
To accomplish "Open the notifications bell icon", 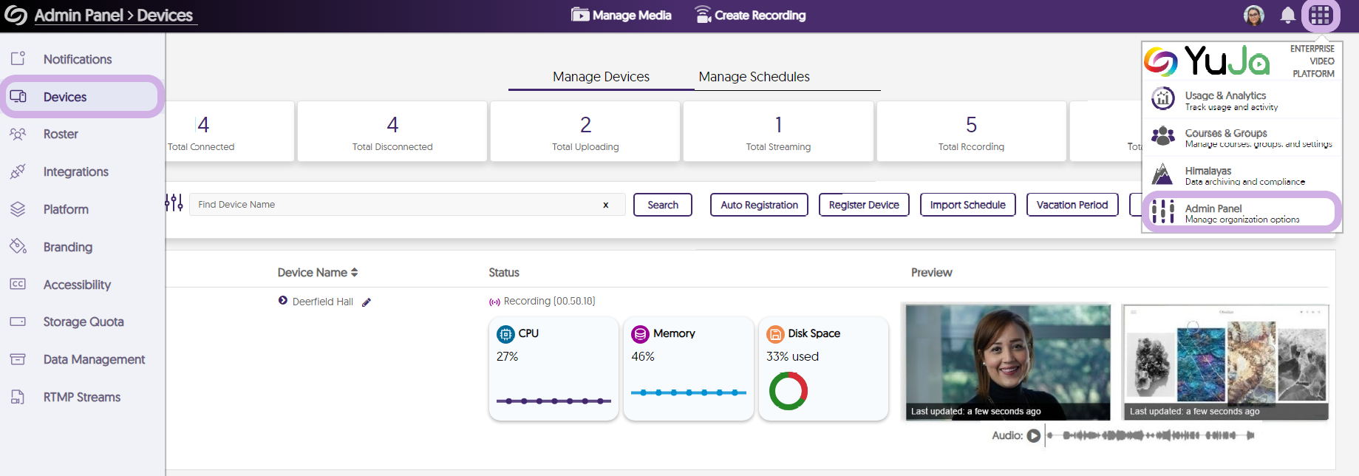I will coord(1287,15).
